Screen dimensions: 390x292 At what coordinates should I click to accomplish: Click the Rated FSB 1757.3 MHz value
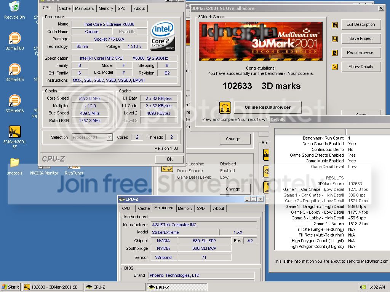tap(90, 121)
